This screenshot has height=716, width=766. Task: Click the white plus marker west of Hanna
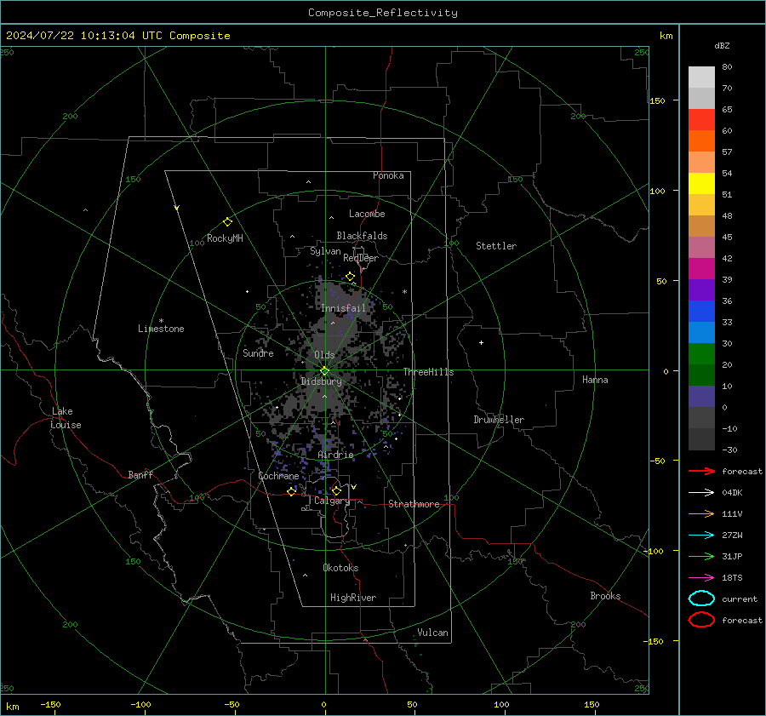click(x=481, y=342)
